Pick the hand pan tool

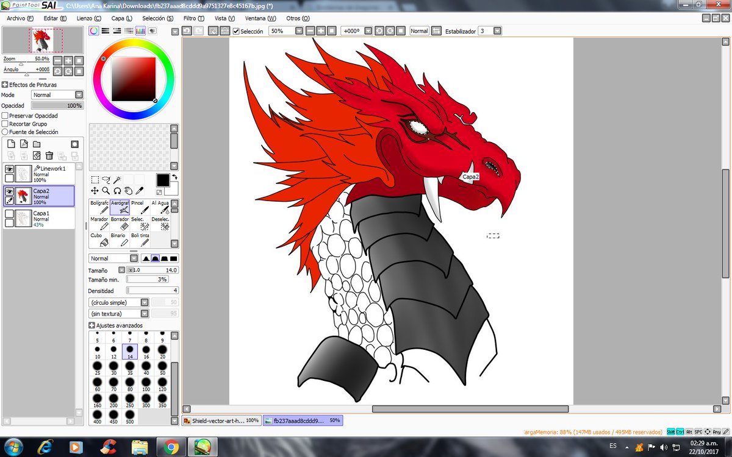click(x=129, y=191)
